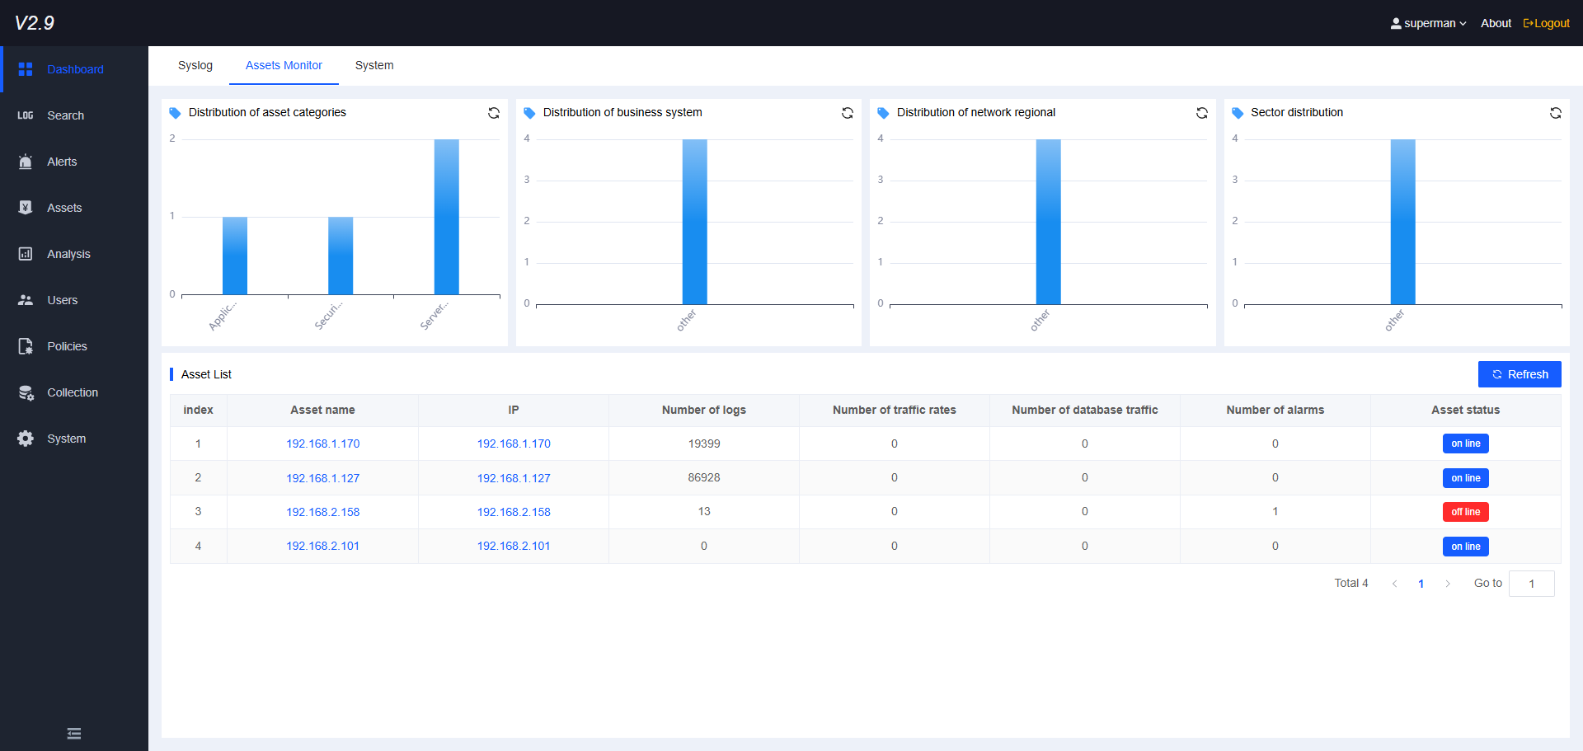The height and width of the screenshot is (751, 1583).
Task: Click page number 1 in pagination
Action: coord(1421,584)
